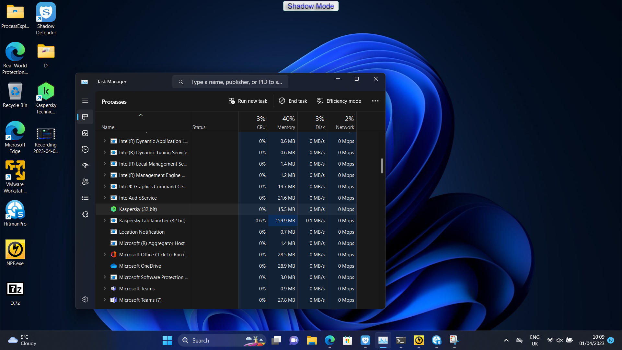
Task: Click the processes list vertical scrollbar
Action: (382, 166)
